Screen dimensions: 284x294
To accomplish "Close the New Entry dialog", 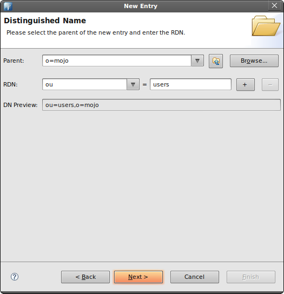I will point(274,5).
